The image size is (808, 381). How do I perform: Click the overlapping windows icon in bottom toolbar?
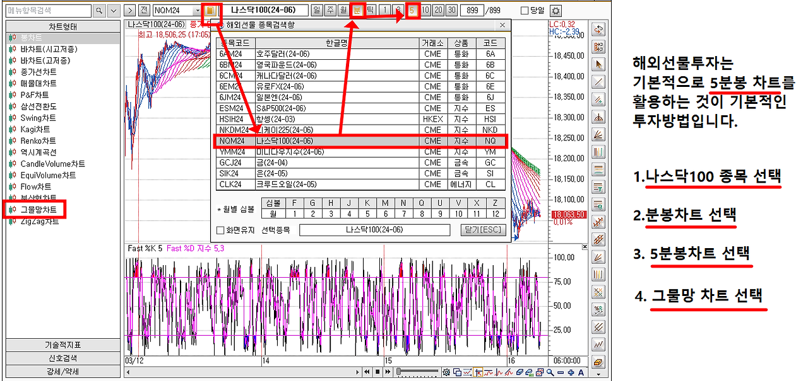pos(457,372)
